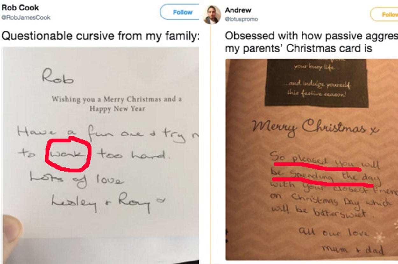Open the @lotuspromo handle
The image size is (398, 264).
pyautogui.click(x=241, y=19)
